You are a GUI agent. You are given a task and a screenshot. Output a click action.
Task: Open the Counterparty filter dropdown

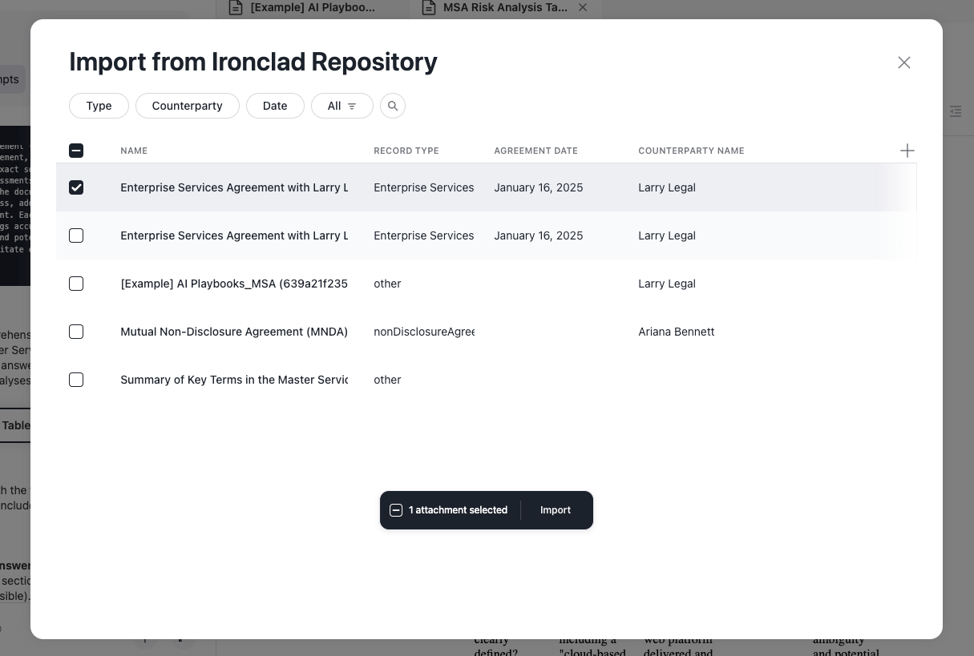[188, 106]
